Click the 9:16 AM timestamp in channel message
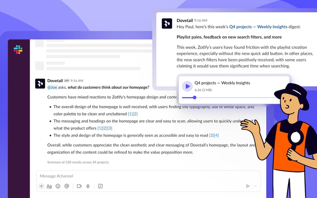Screen dimensions: 317x198 point(77,81)
